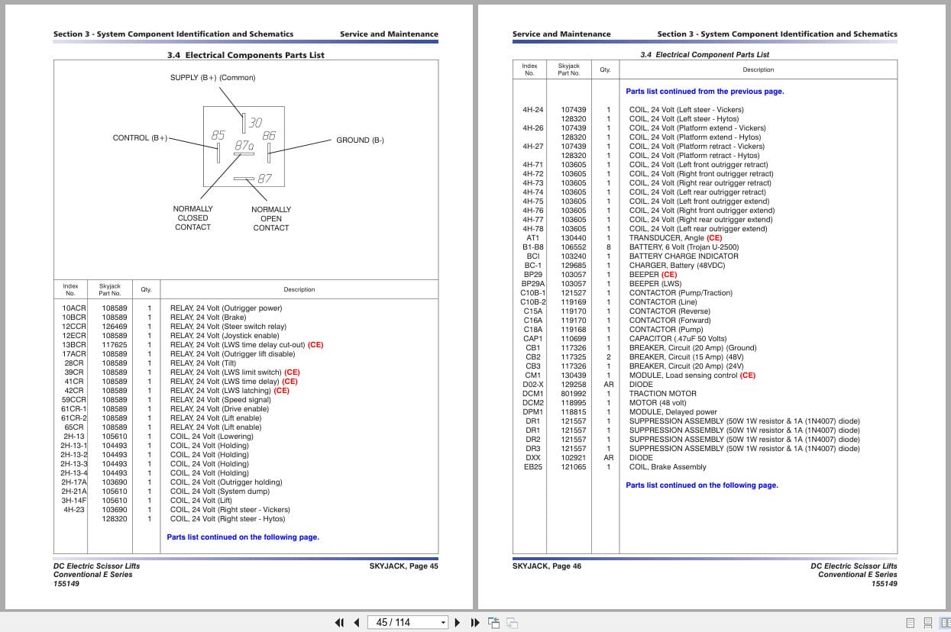Click 'MODULE, Delayed power' description
951x632 pixels.
coord(673,412)
